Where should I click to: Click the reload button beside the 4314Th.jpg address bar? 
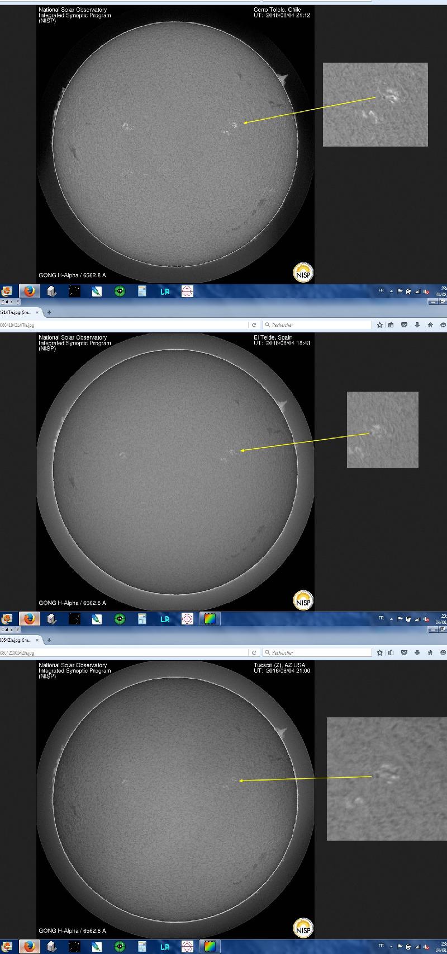[254, 325]
